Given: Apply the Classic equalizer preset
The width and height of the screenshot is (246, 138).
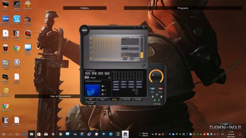Looking at the screenshot, I should (x=116, y=87).
